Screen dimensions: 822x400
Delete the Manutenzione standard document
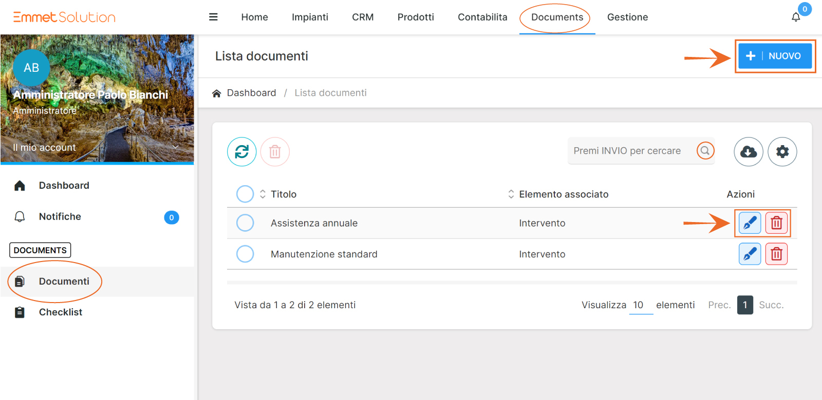[776, 254]
